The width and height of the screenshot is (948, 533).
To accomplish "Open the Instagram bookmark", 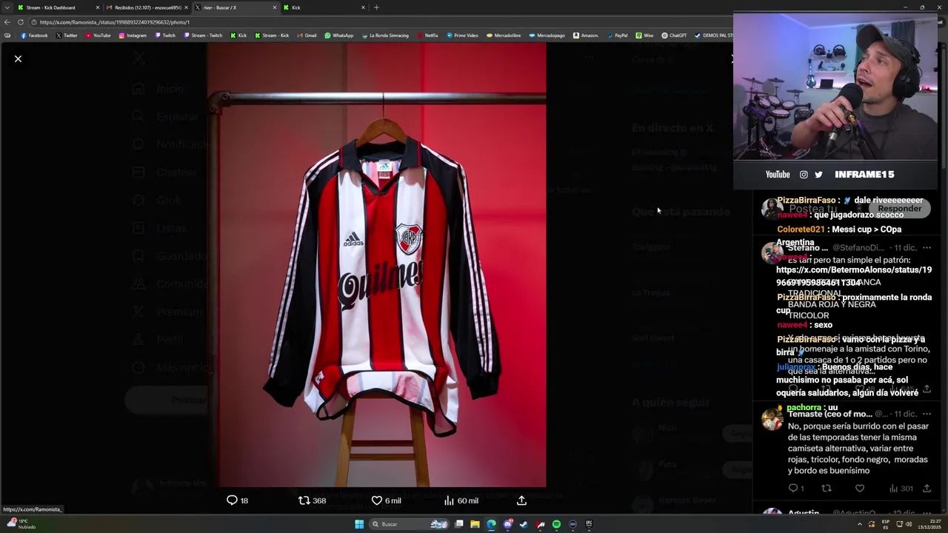I will 133,36.
